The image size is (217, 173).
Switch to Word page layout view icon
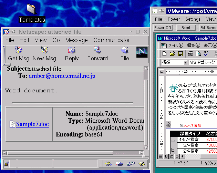click(x=172, y=156)
